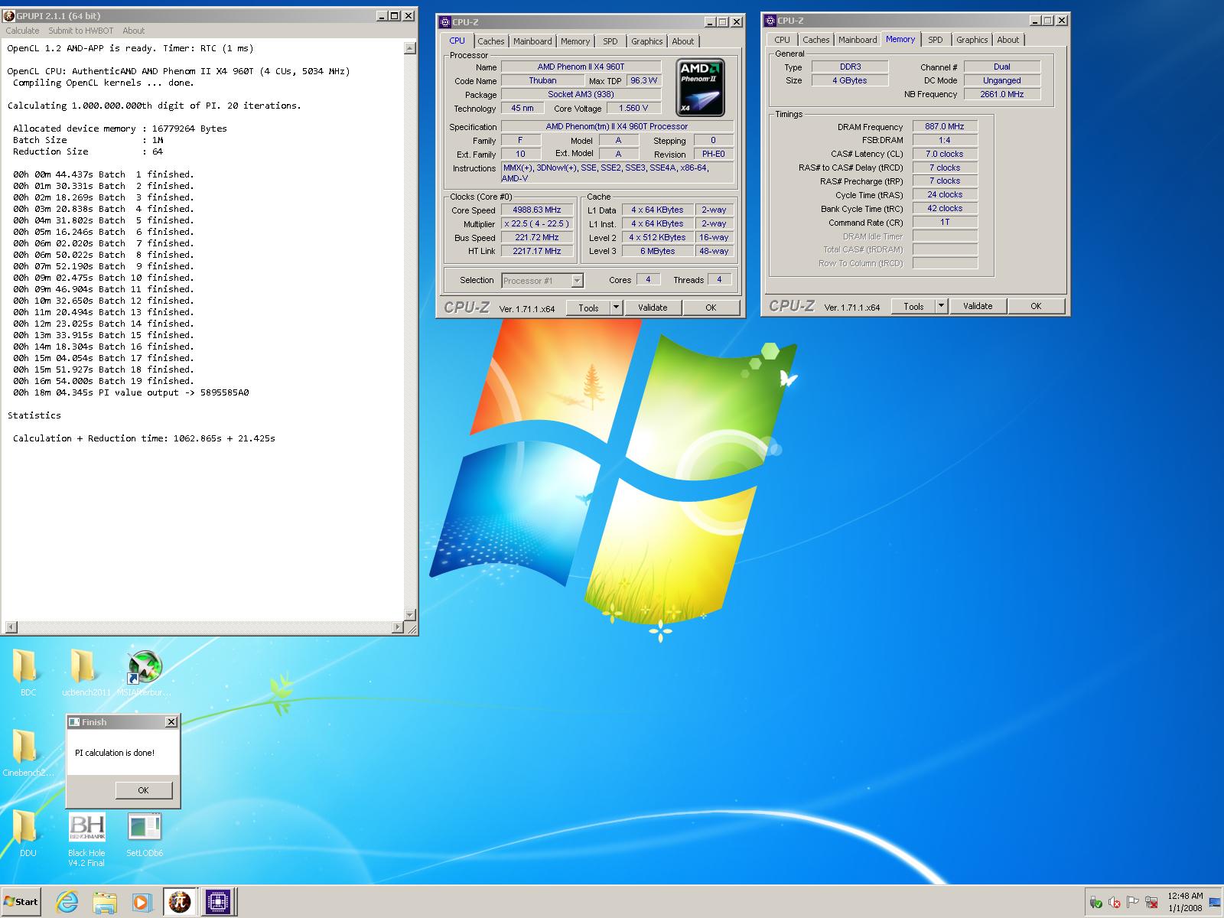
Task: Click OK in CPU-Z Memory window
Action: pyautogui.click(x=1036, y=306)
